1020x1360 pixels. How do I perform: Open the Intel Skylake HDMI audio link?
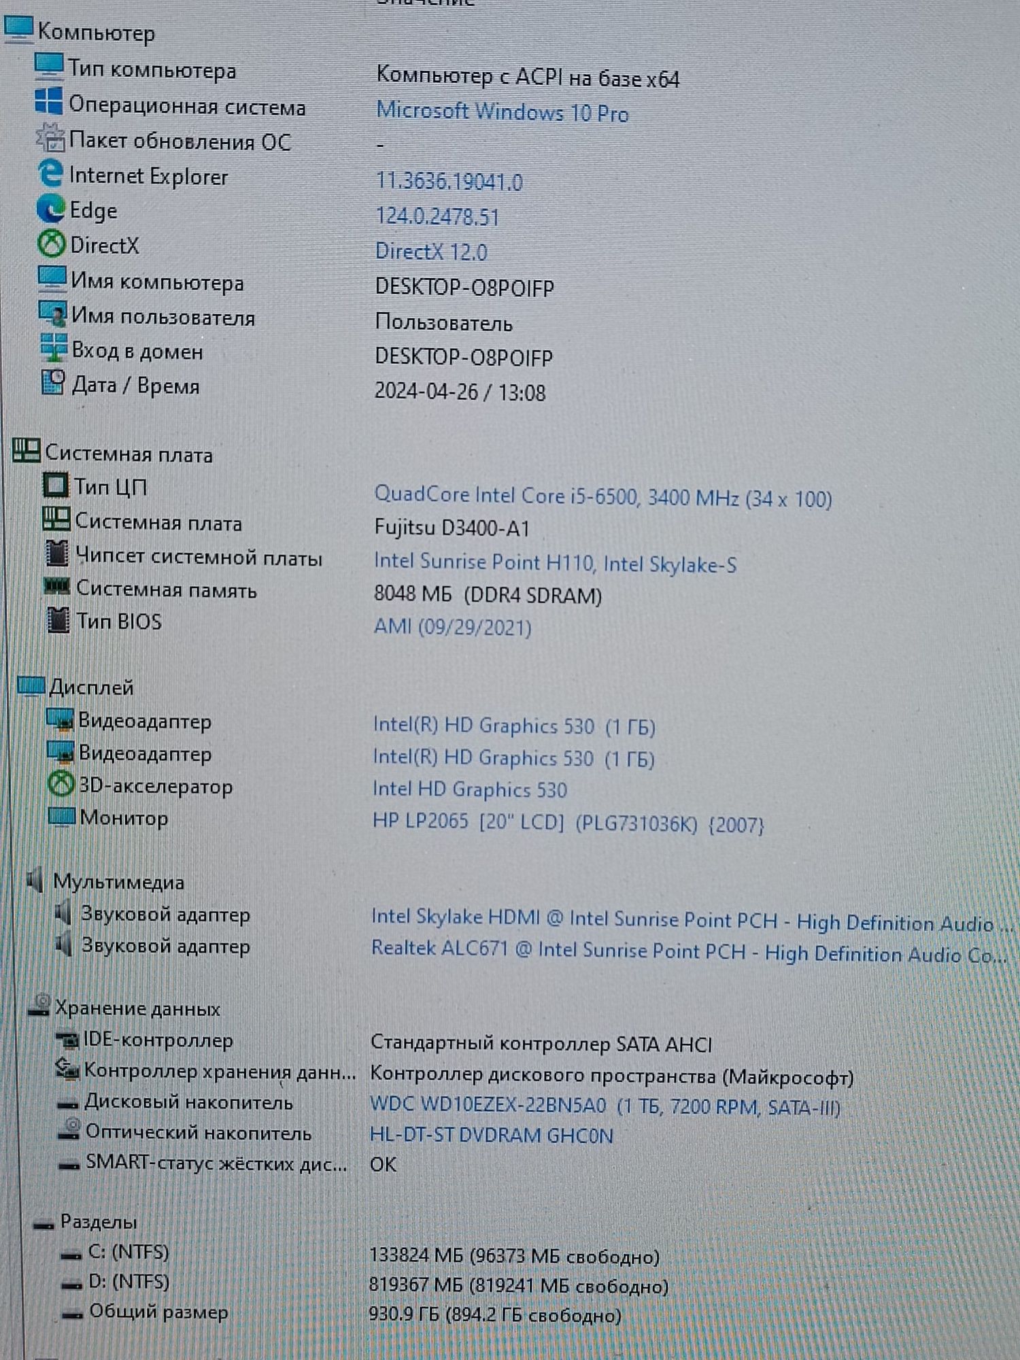coord(691,919)
